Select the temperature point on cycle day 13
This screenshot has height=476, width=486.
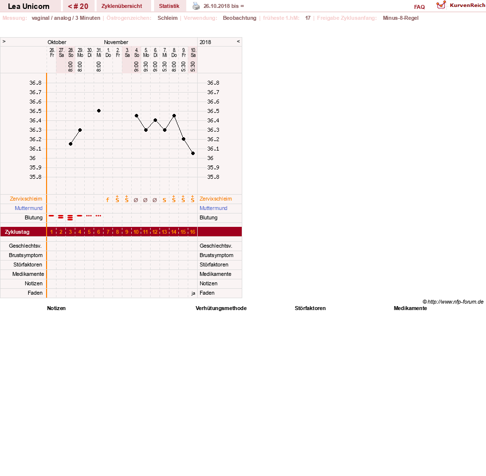coord(164,130)
